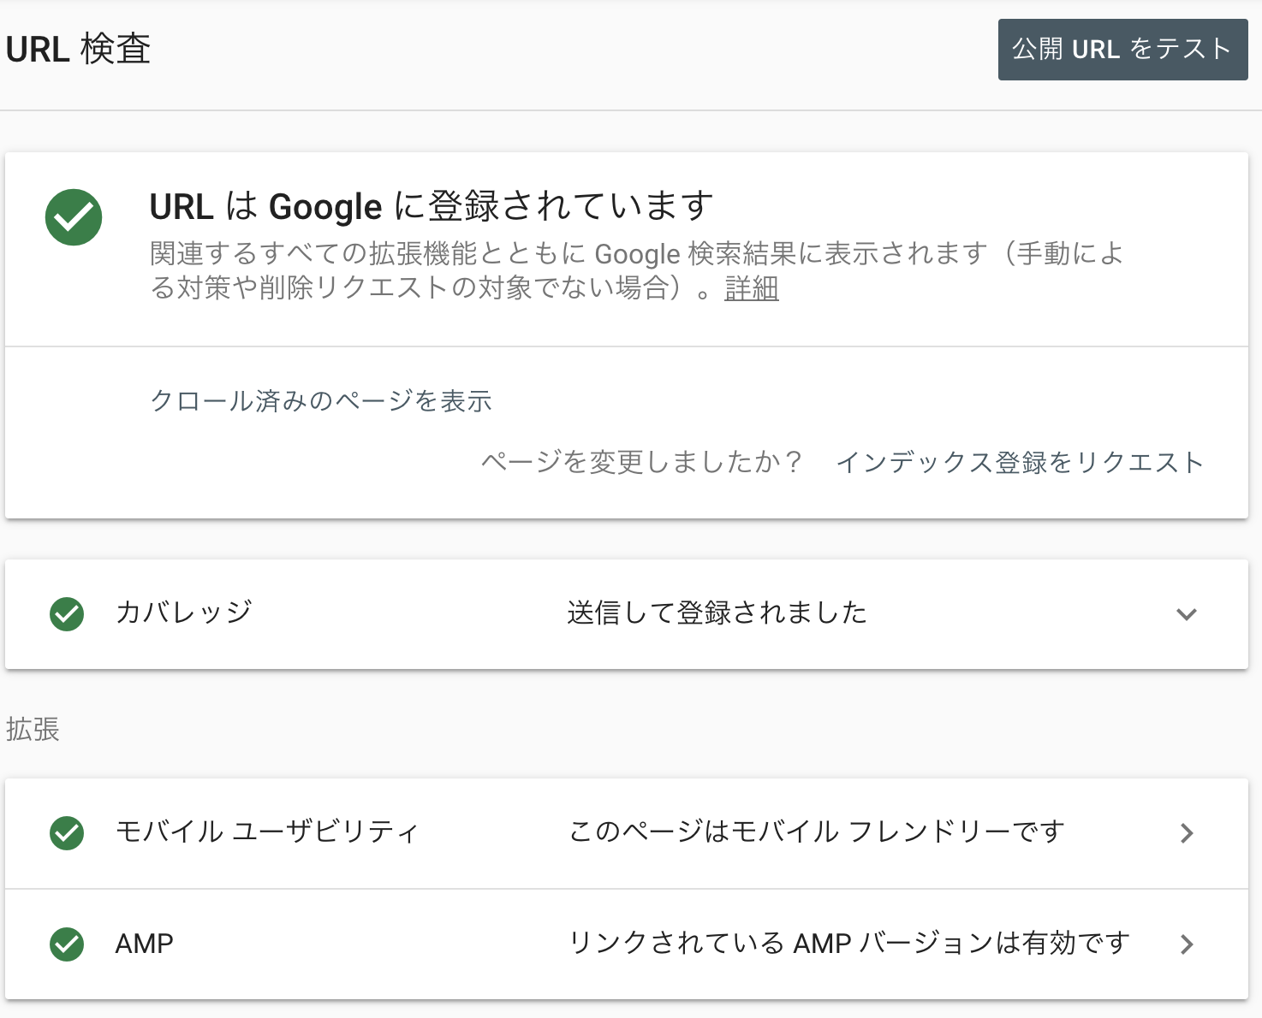
Task: Click the URL 検査 page title
Action: click(78, 50)
